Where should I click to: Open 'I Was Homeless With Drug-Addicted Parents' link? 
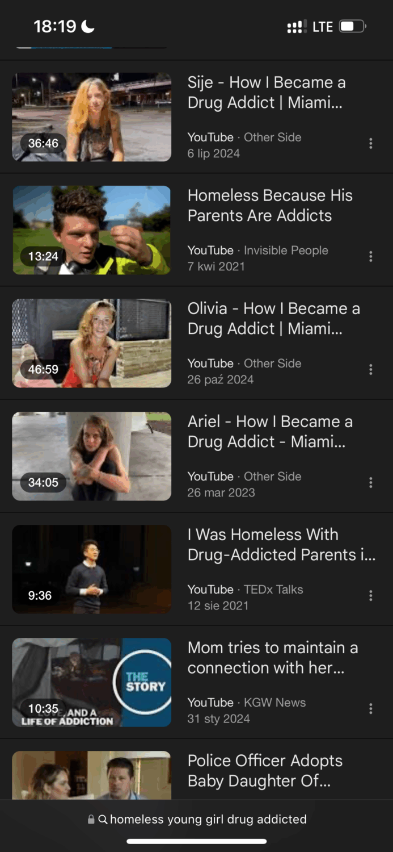[281, 545]
